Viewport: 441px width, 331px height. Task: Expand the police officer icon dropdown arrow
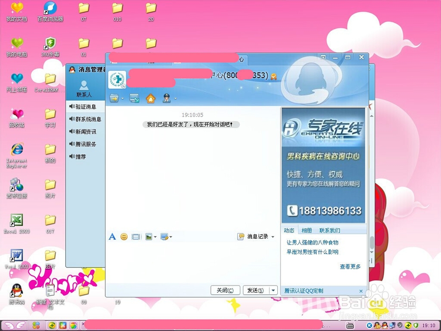(175, 98)
